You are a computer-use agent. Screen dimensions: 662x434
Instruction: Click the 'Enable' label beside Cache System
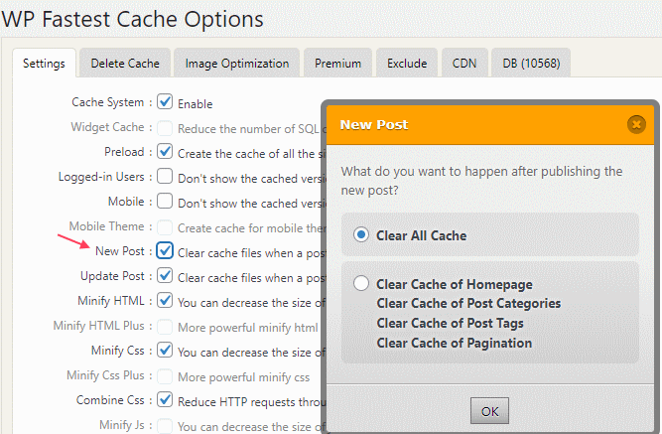(196, 103)
